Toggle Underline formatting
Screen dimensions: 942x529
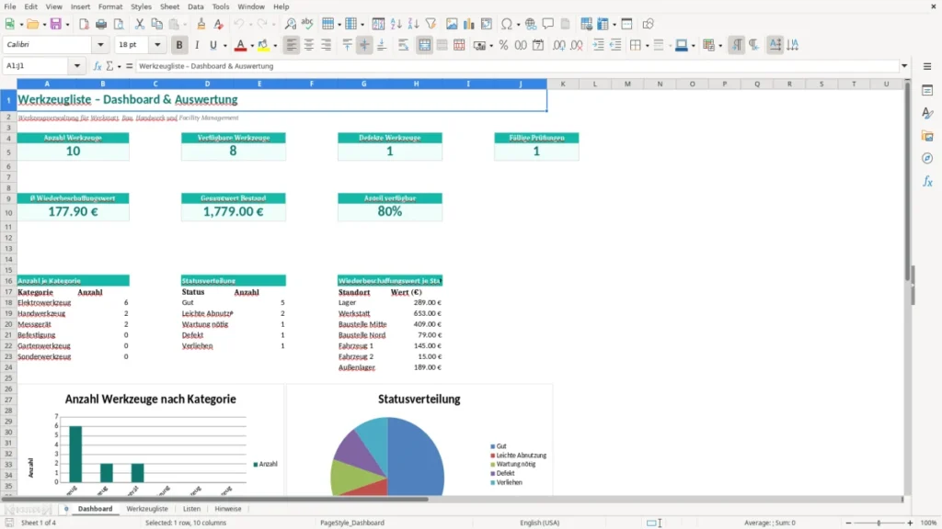point(213,45)
